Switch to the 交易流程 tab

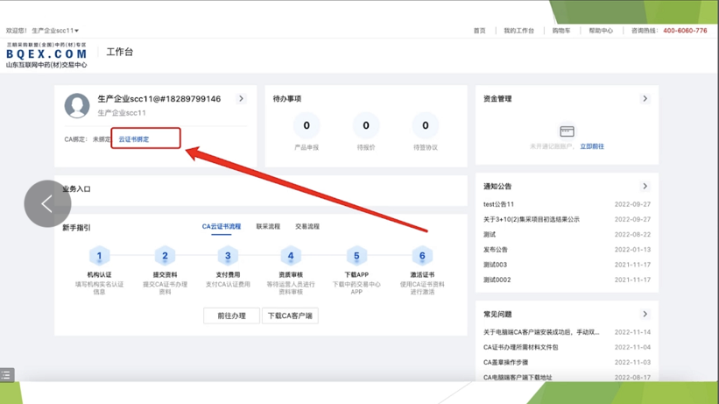point(307,226)
